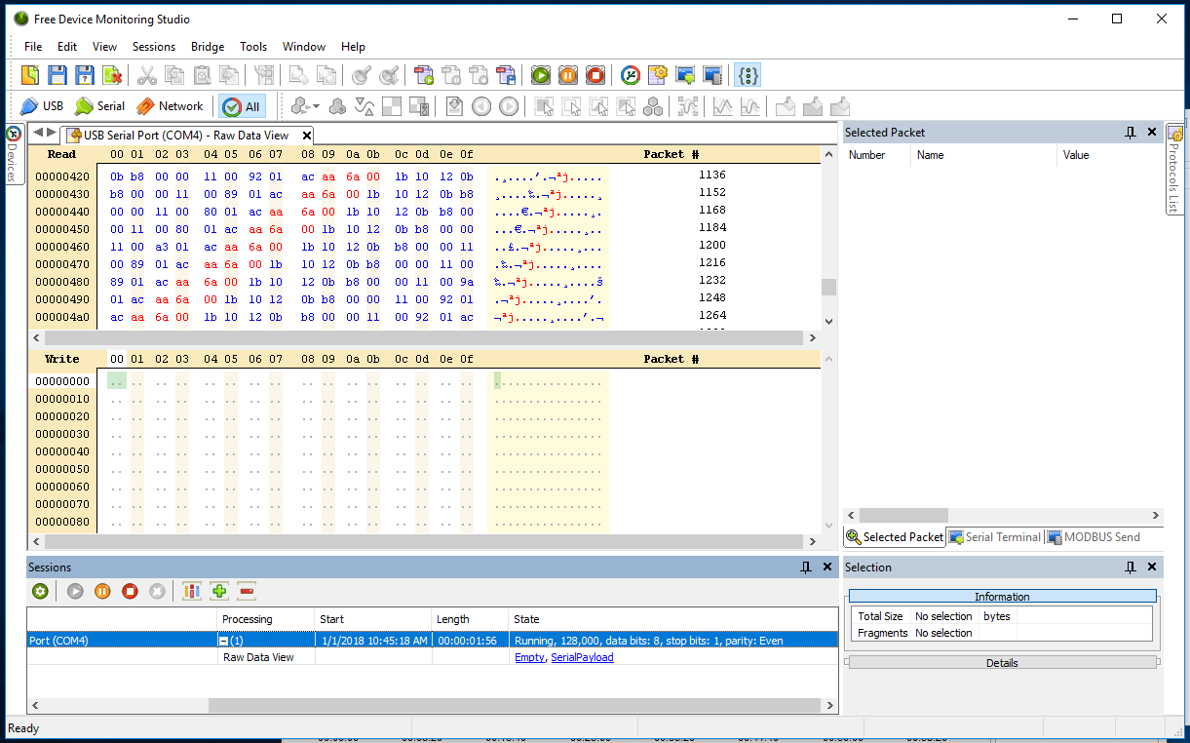The image size is (1190, 743).
Task: Open the Sessions menu
Action: pos(154,47)
